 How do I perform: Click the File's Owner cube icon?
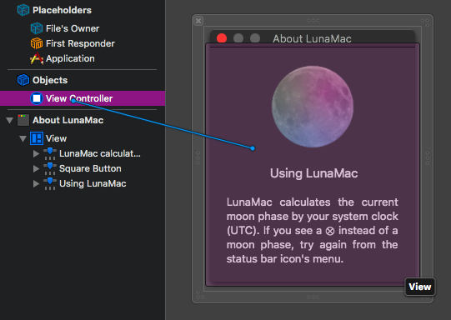37,28
